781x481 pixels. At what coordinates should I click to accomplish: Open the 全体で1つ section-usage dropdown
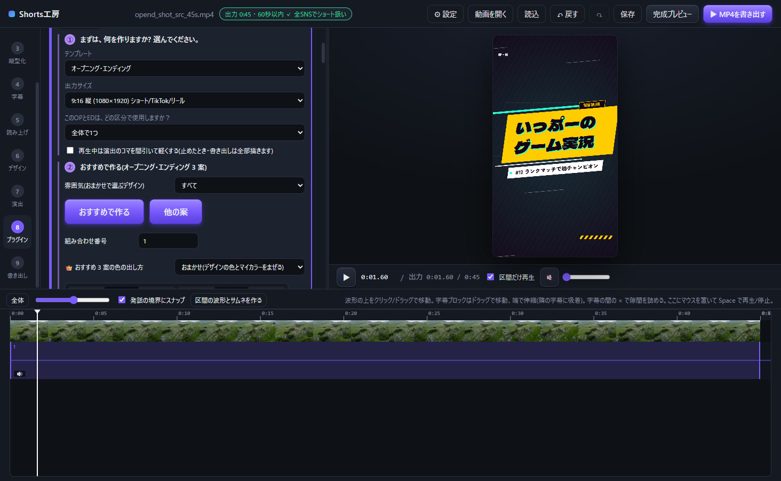[x=185, y=132]
